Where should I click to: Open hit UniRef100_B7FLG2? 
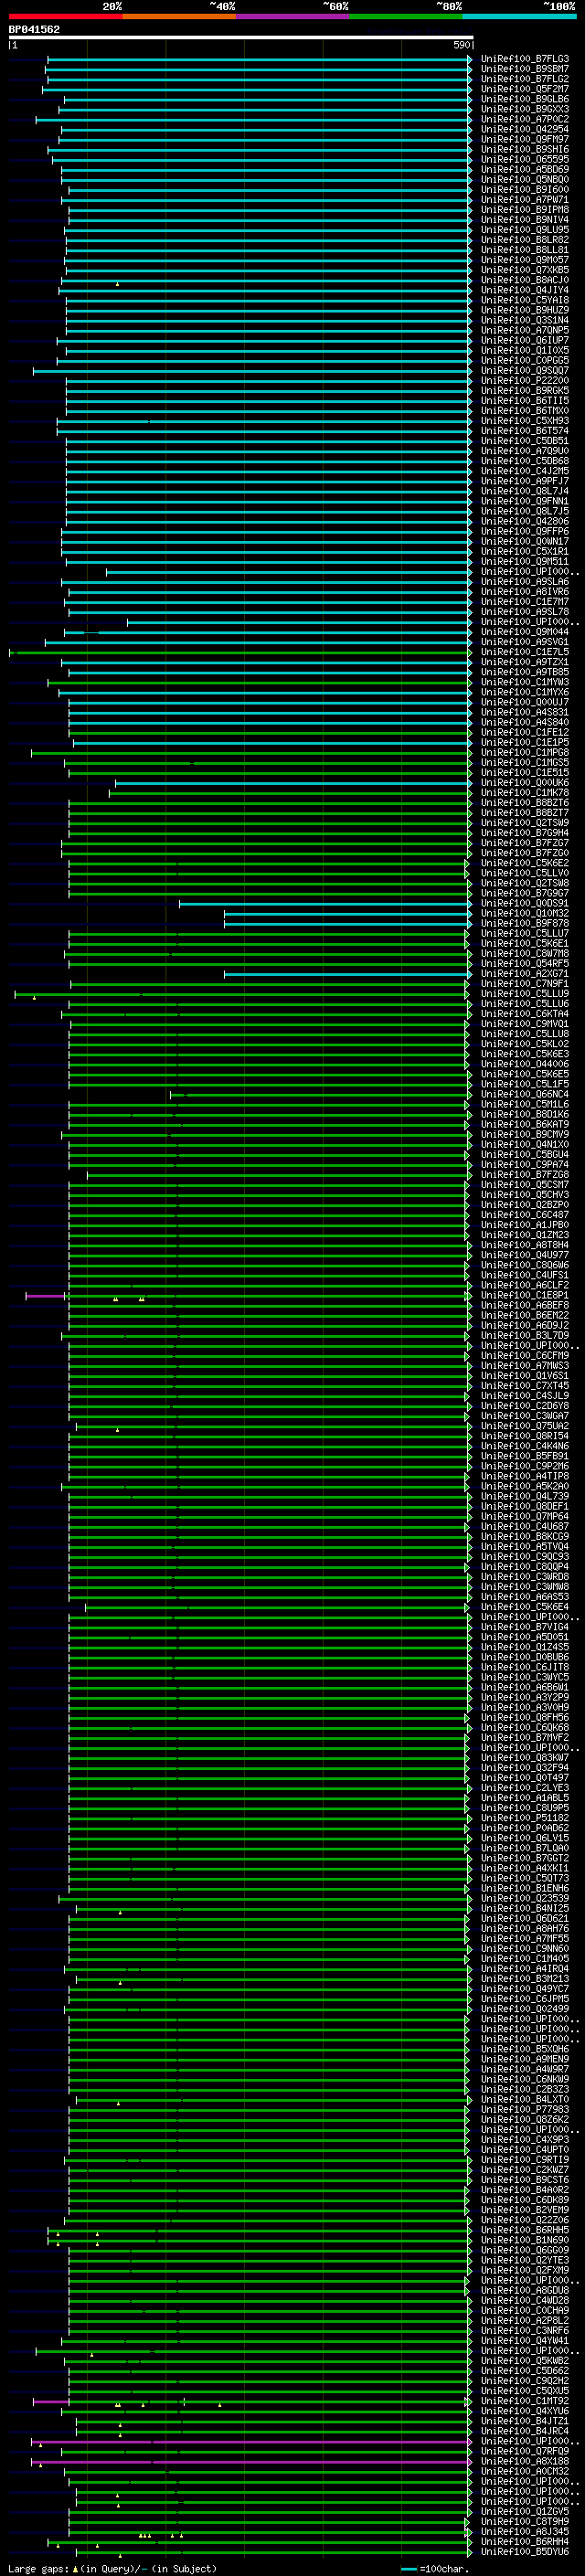coord(524,80)
